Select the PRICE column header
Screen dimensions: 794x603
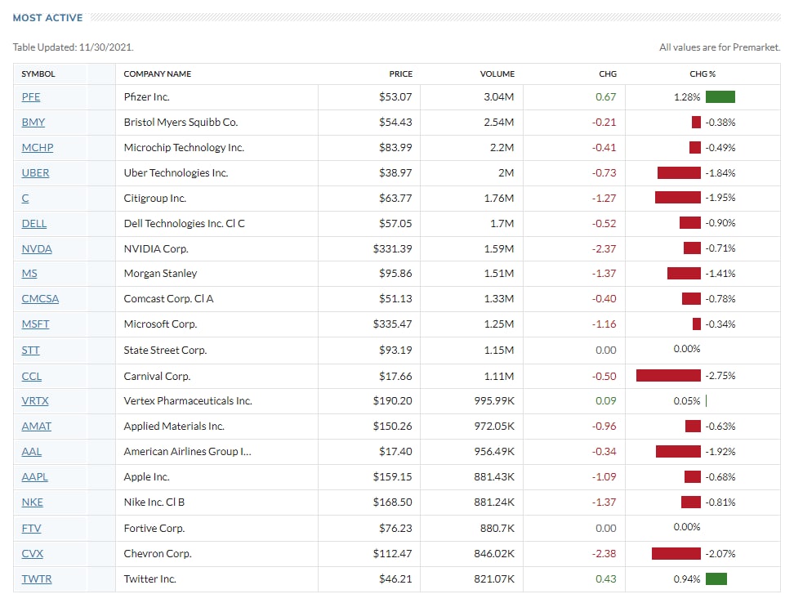click(400, 74)
